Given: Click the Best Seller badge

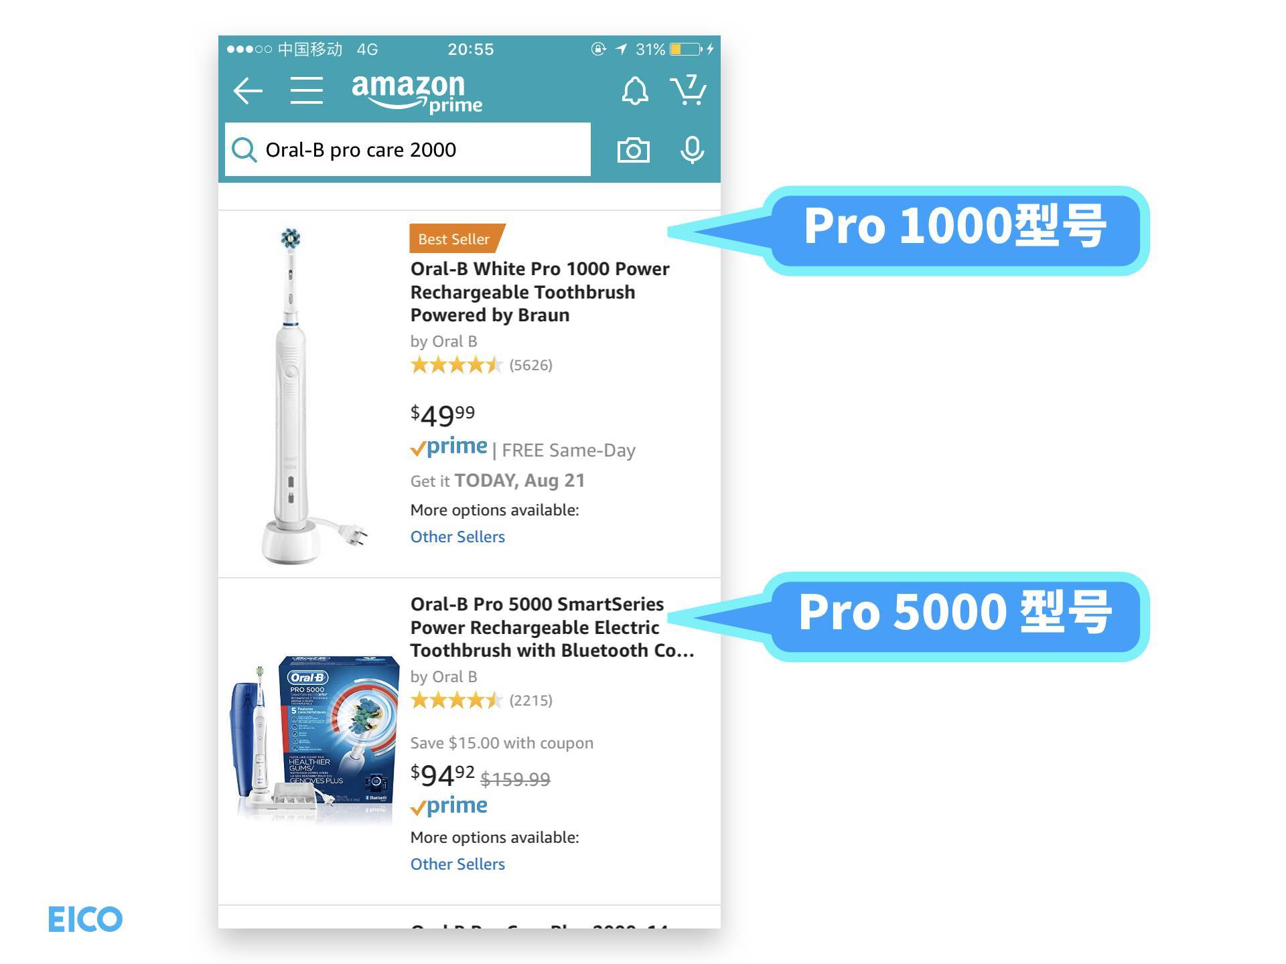Looking at the screenshot, I should click(456, 238).
